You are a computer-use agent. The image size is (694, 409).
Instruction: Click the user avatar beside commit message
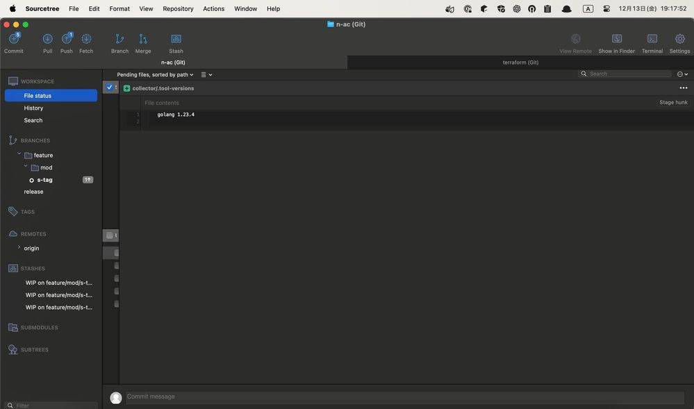click(116, 397)
